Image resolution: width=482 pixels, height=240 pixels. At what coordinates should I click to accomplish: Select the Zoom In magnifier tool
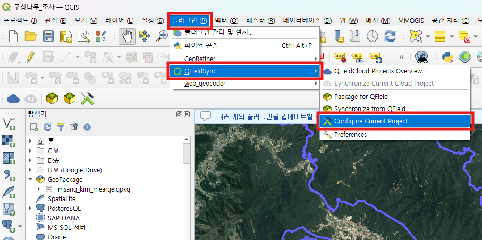tap(161, 36)
